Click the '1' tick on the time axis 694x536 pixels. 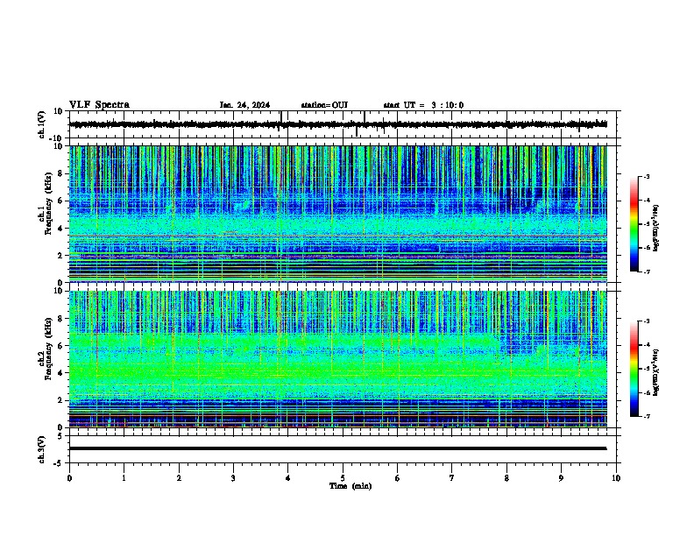(x=124, y=478)
